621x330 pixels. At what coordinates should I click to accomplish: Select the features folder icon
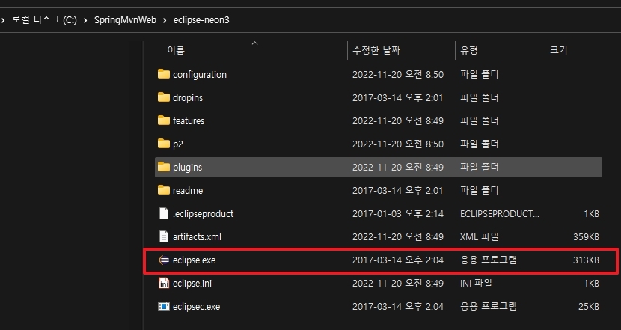click(164, 120)
